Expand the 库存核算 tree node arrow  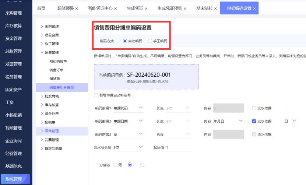42,105
